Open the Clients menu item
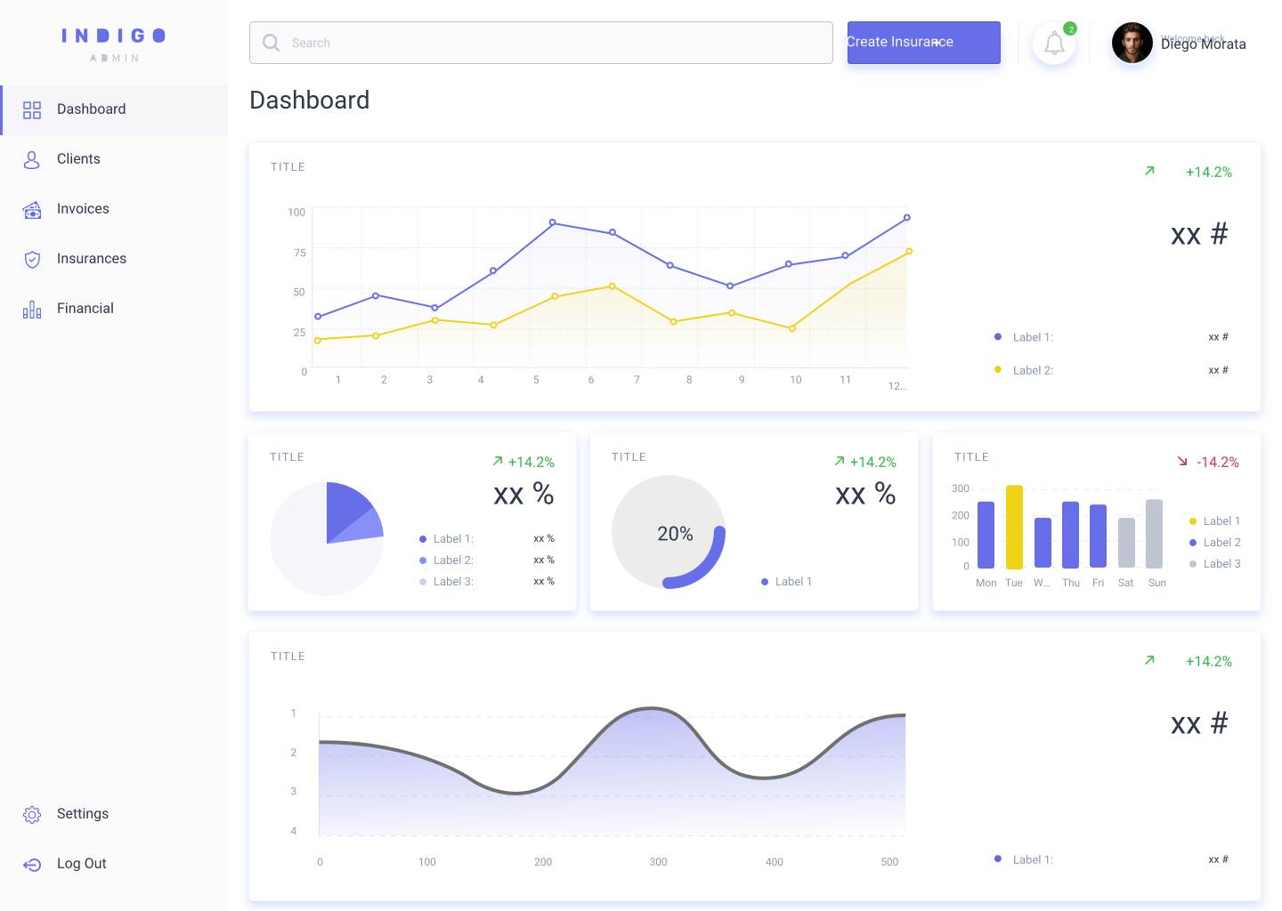The width and height of the screenshot is (1282, 911). click(x=114, y=159)
